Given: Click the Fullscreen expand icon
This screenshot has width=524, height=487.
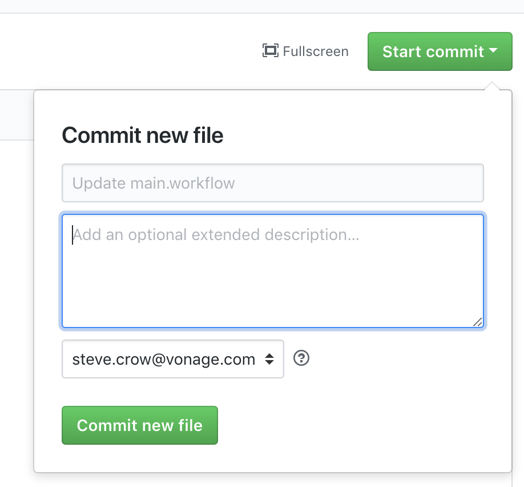Looking at the screenshot, I should (271, 50).
